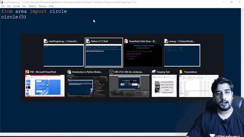Click the Presentations folder icon
The width and height of the screenshot is (244, 137).
pos(181,72)
